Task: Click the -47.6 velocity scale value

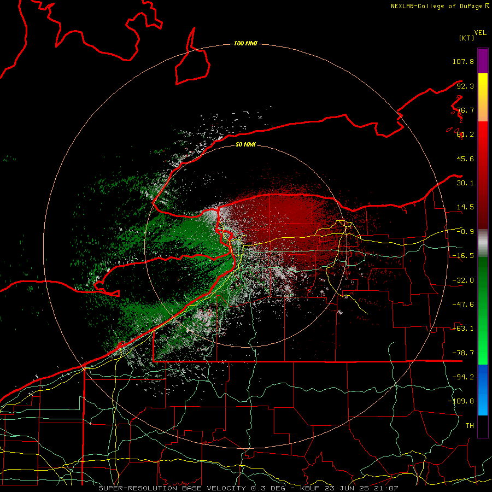Action: point(463,304)
